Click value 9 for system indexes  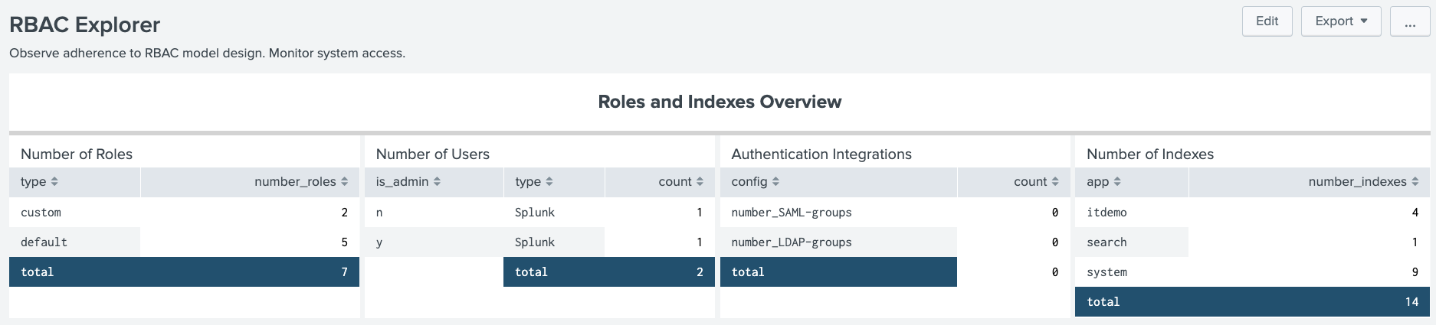coord(1415,272)
